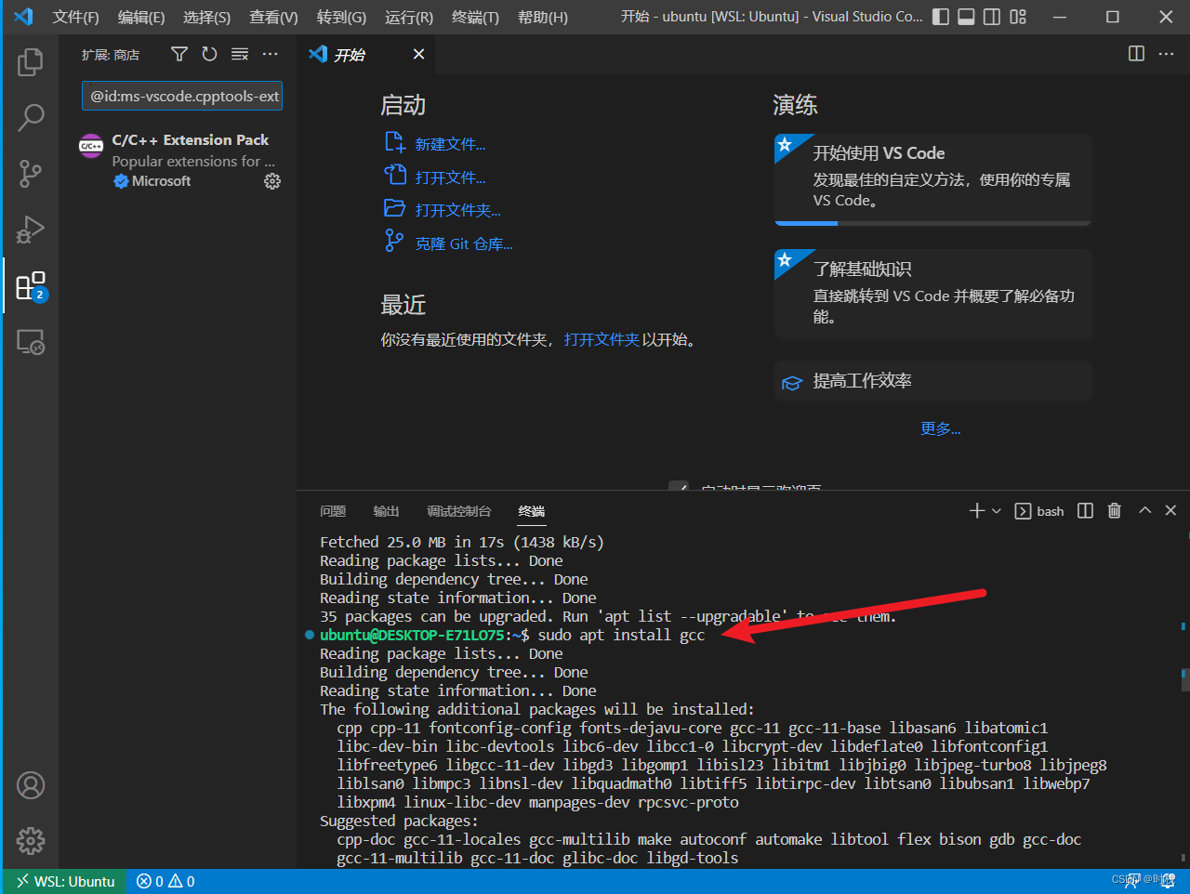
Task: Open the Explorer view in activity bar
Action: 31,62
